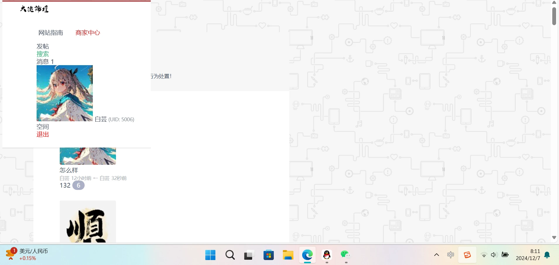Open the notification bell in system tray

click(x=547, y=255)
